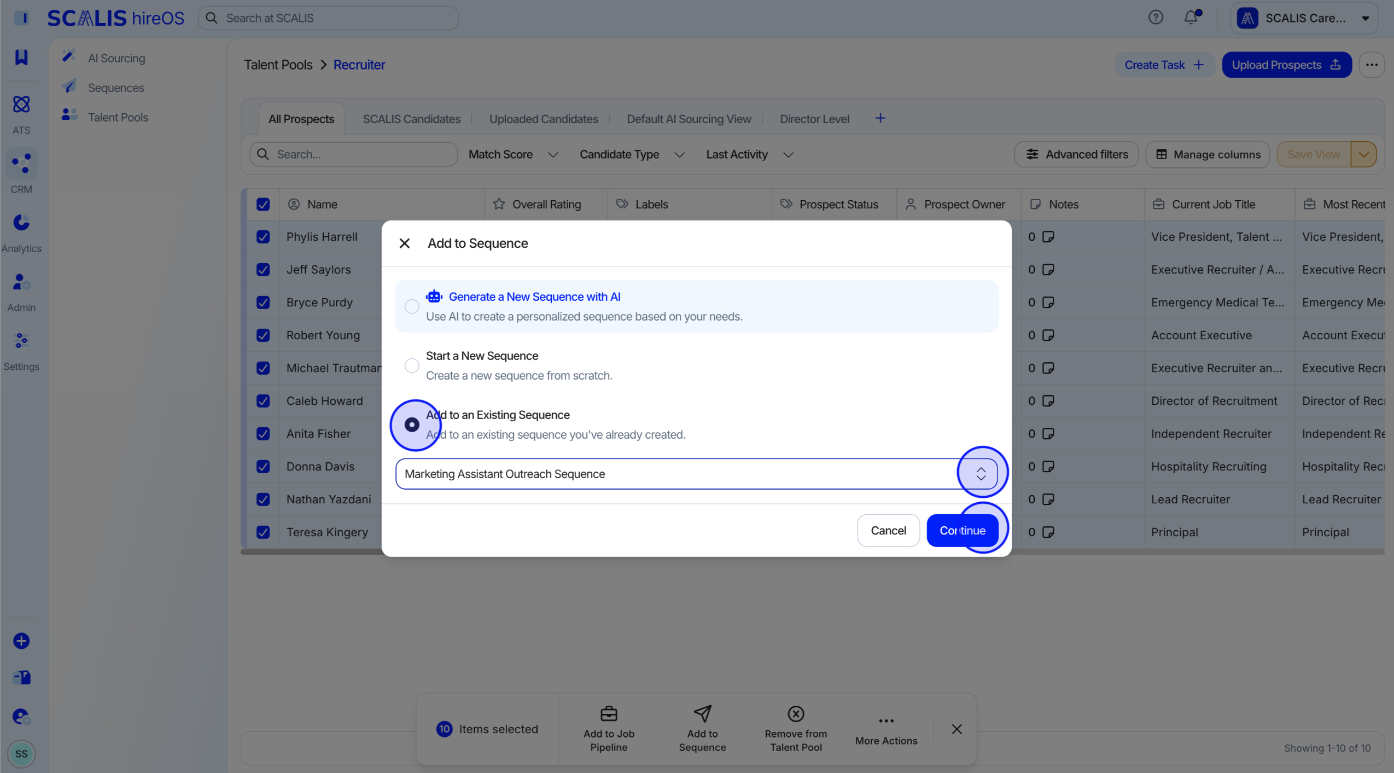Open the notifications bell
1394x773 pixels.
[1191, 18]
